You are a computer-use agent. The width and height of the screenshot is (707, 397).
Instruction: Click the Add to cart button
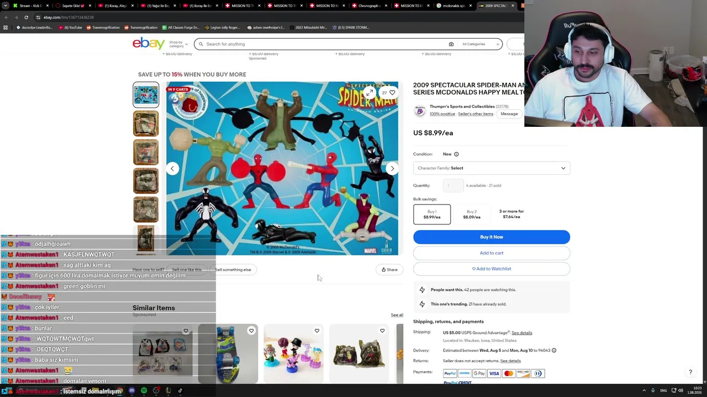click(492, 253)
